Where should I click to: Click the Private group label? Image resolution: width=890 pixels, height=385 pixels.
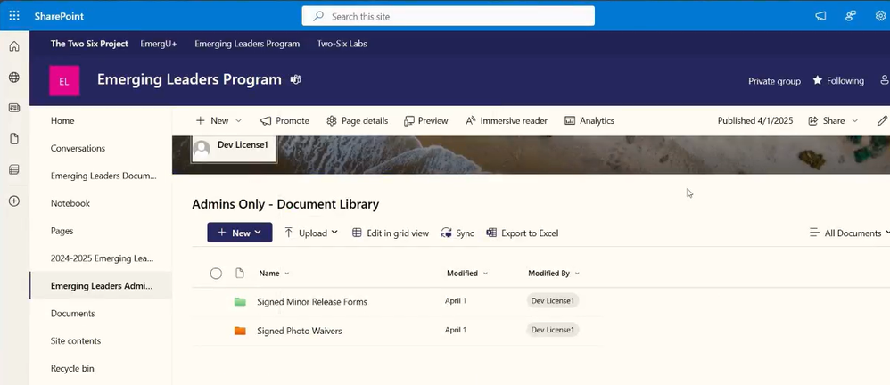tap(774, 81)
